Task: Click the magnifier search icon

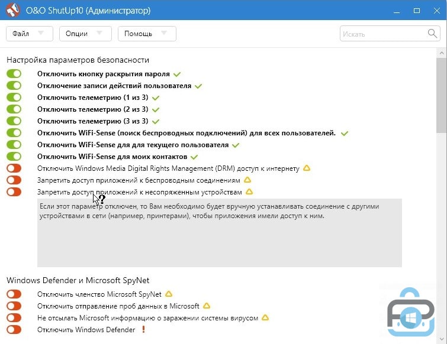Action: [432, 34]
